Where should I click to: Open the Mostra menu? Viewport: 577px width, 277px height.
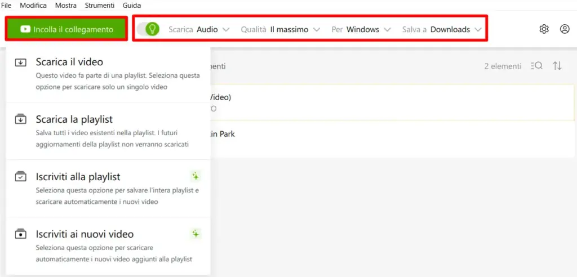click(x=66, y=6)
